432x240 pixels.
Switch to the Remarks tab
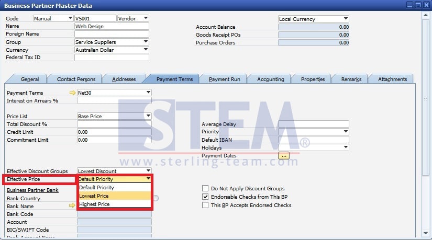tap(351, 79)
